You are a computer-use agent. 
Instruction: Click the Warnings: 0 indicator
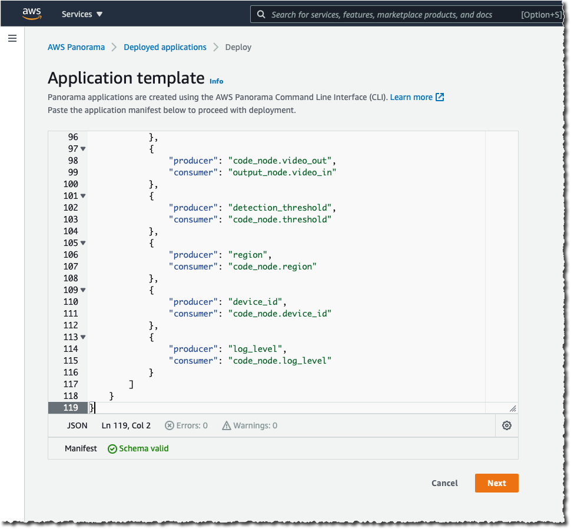(250, 425)
